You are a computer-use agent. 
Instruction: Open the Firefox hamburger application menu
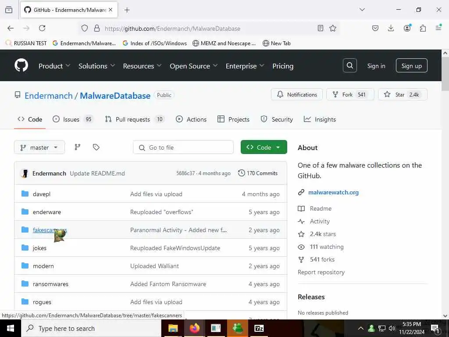tap(438, 28)
